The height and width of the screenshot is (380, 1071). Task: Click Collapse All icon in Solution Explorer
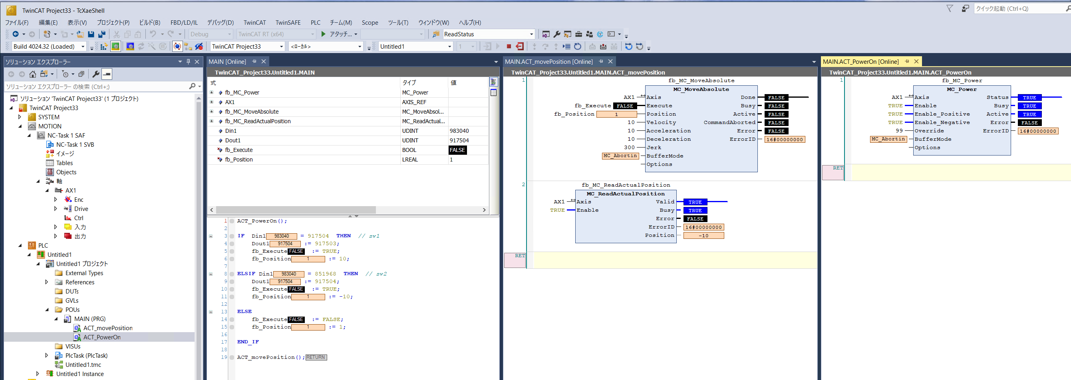[x=81, y=74]
